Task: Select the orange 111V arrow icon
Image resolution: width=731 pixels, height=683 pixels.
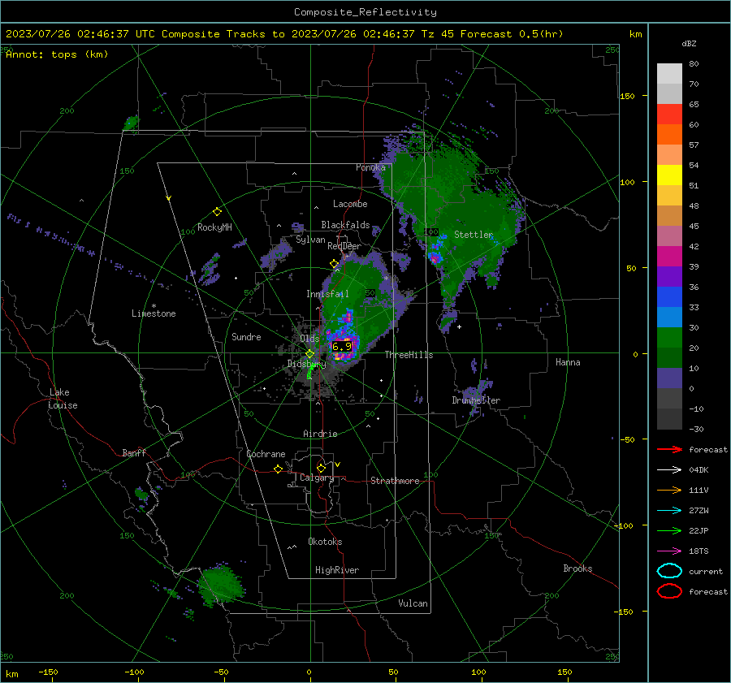Action: (669, 490)
